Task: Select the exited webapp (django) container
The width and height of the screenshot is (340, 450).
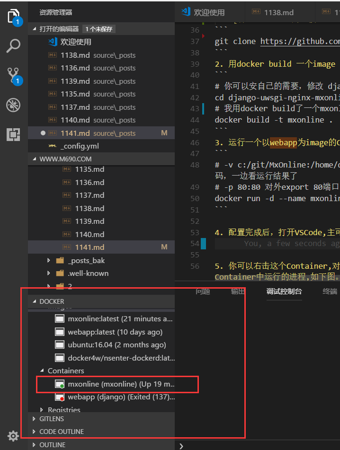Action: coord(101,397)
